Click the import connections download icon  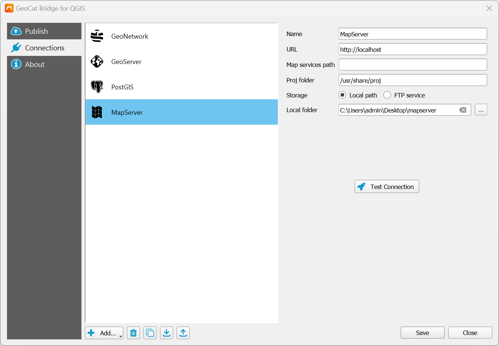tap(167, 333)
